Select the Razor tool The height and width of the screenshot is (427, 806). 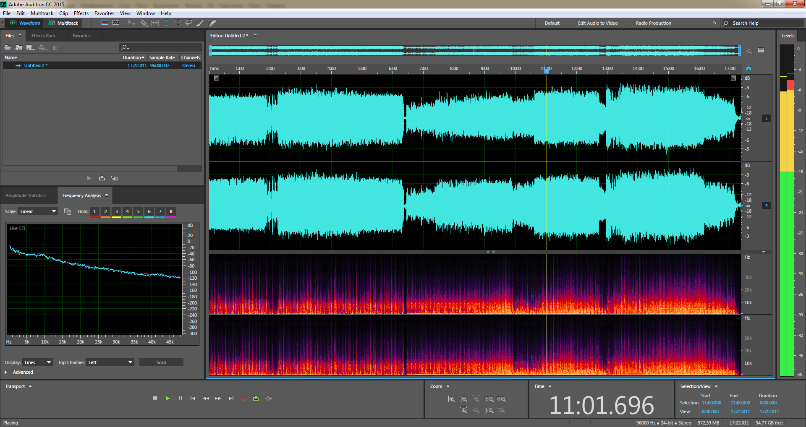point(144,23)
